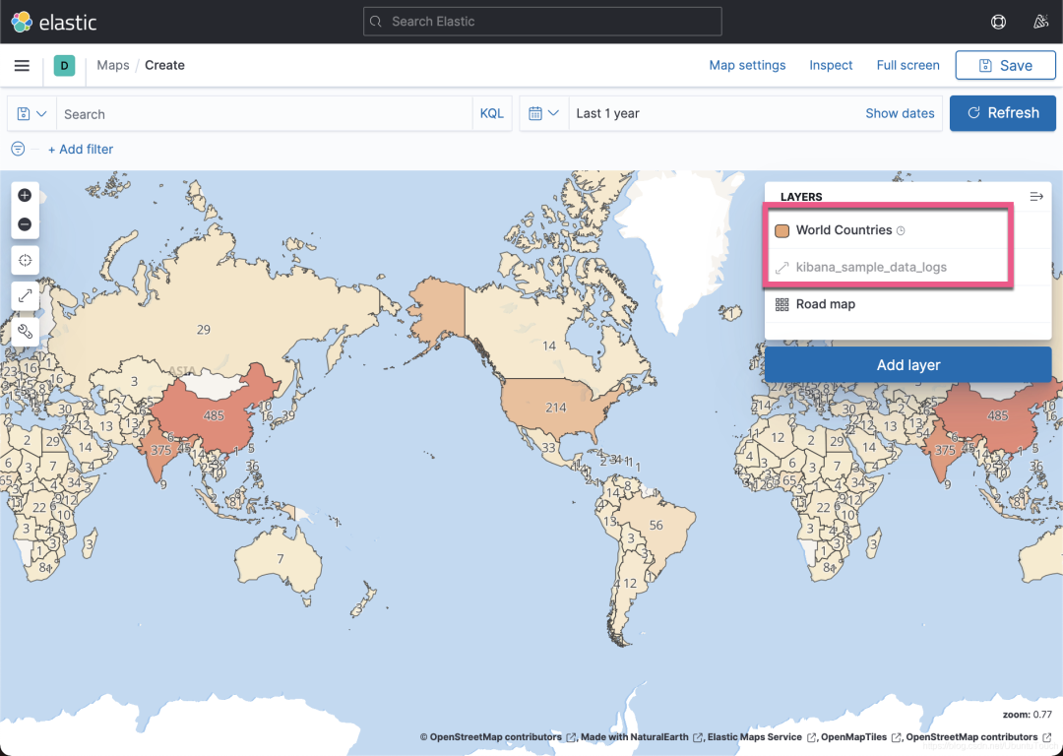1063x756 pixels.
Task: Click United States labeled 214
Action: click(x=556, y=407)
